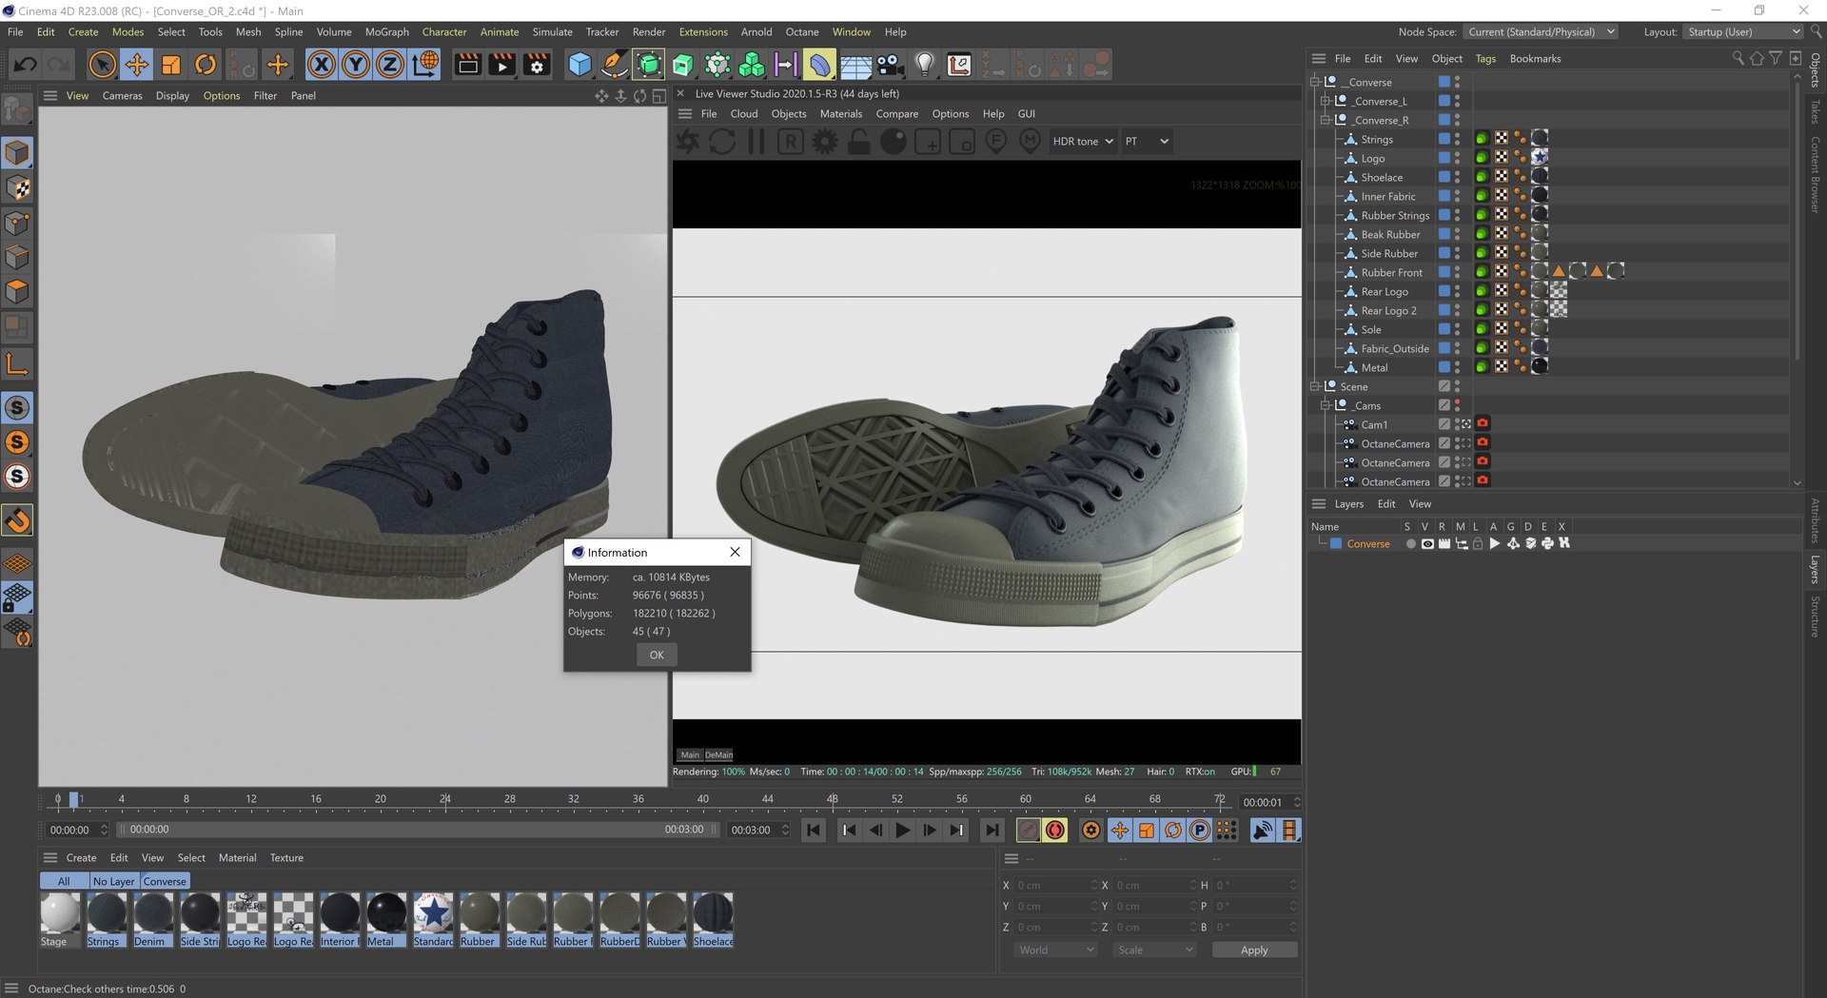This screenshot has height=998, width=1827.
Task: Switch to the Converse material layer tab
Action: (x=165, y=882)
